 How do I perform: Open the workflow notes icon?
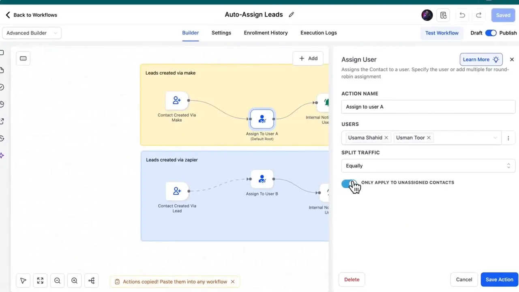pos(443,15)
